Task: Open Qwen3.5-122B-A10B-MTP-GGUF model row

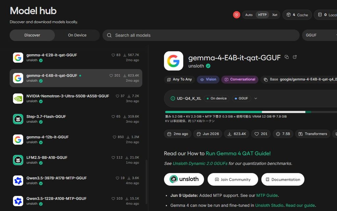Action: click(76, 201)
